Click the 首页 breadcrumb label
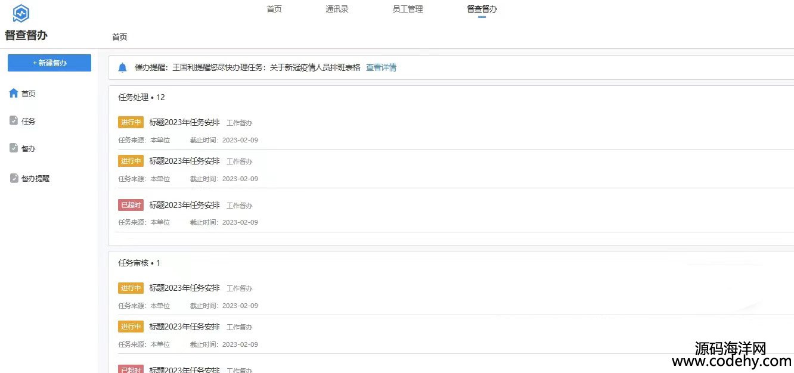794x373 pixels. pos(120,37)
